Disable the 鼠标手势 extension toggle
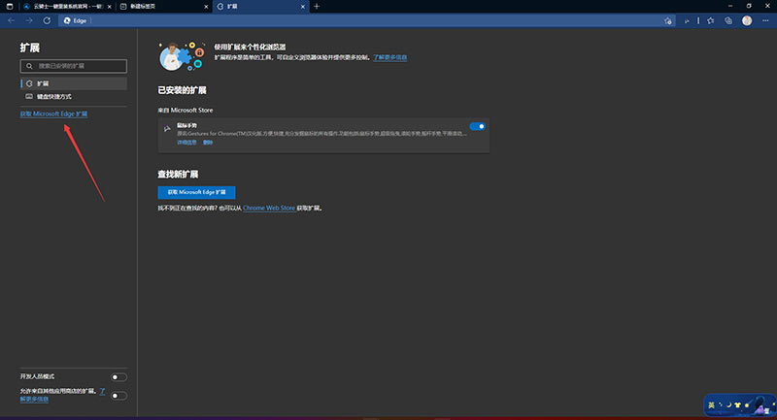777x420 pixels. pyautogui.click(x=477, y=127)
